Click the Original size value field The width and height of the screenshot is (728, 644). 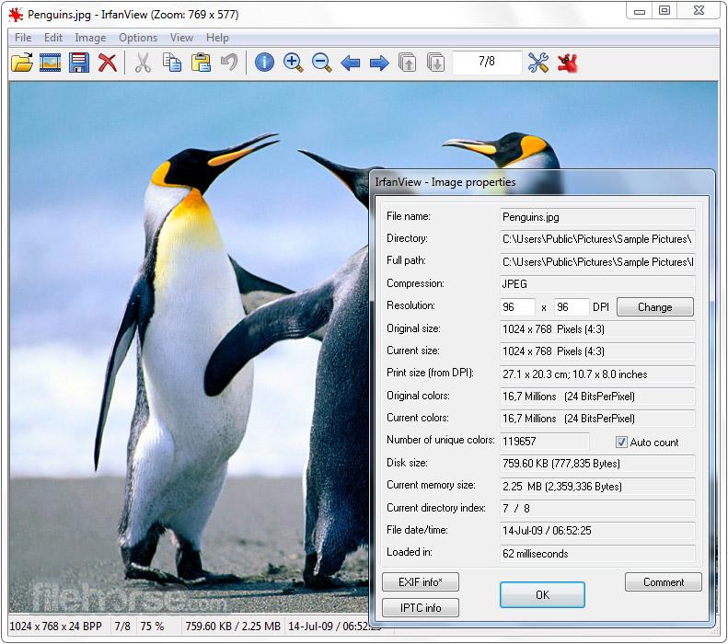tap(597, 329)
